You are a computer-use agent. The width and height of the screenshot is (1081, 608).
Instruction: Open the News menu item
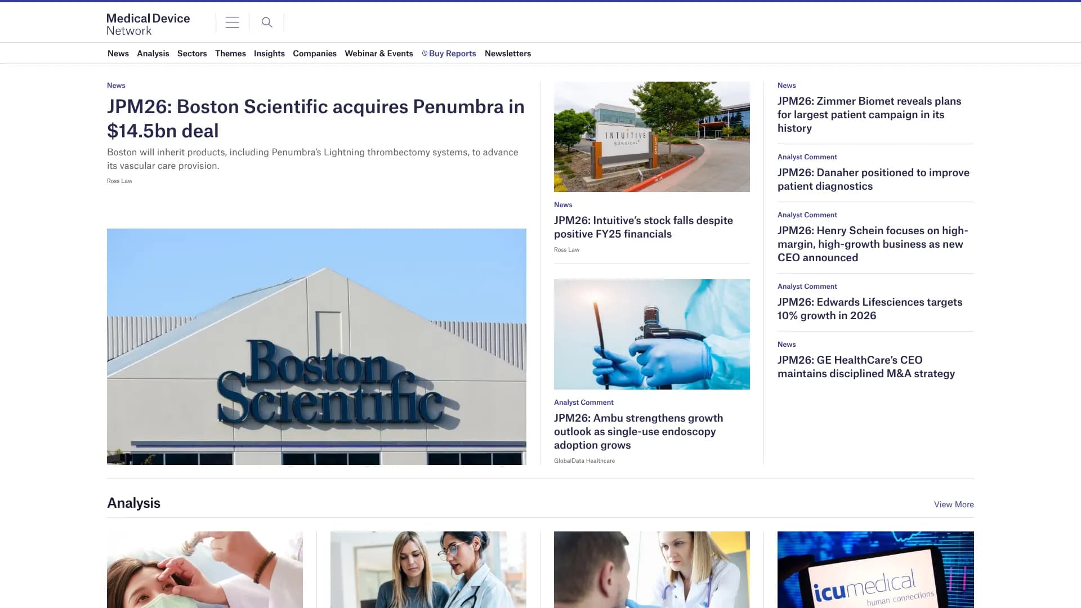coord(118,53)
